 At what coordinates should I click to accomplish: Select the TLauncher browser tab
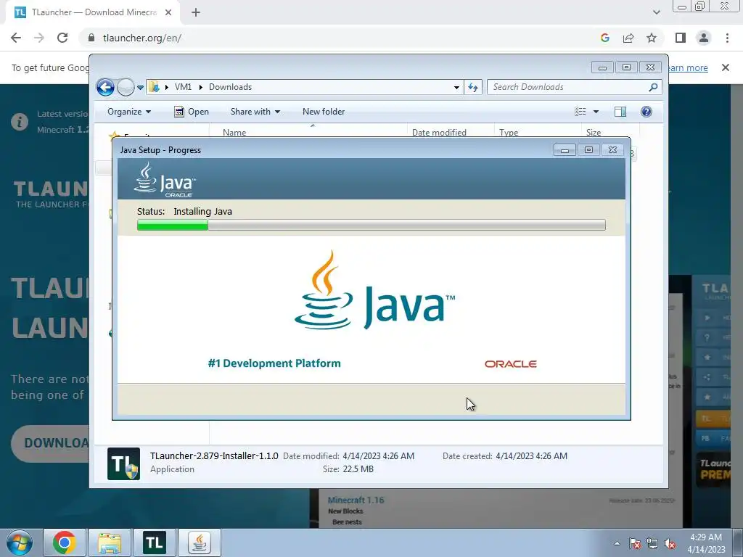(x=93, y=12)
